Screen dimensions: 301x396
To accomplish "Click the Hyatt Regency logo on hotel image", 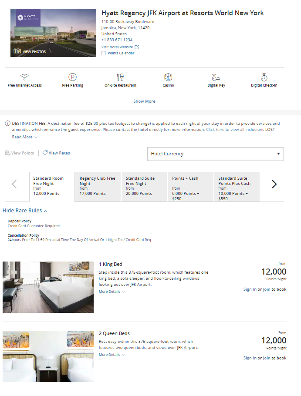I will [x=28, y=18].
